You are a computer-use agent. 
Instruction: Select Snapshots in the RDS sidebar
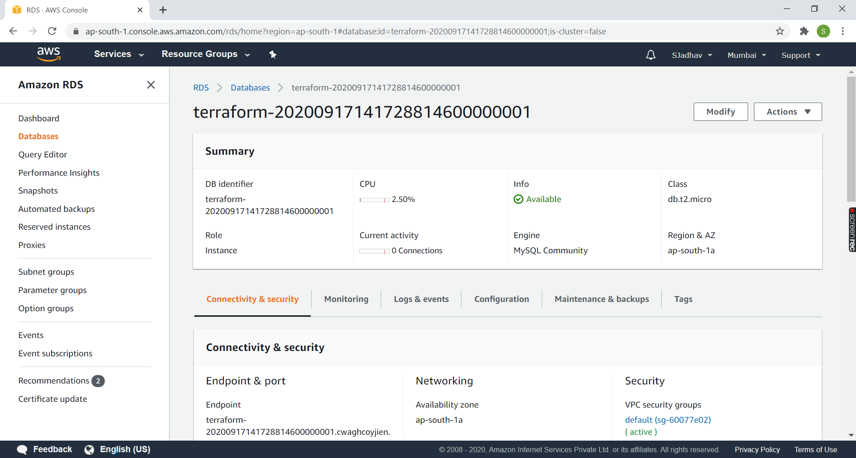[38, 190]
